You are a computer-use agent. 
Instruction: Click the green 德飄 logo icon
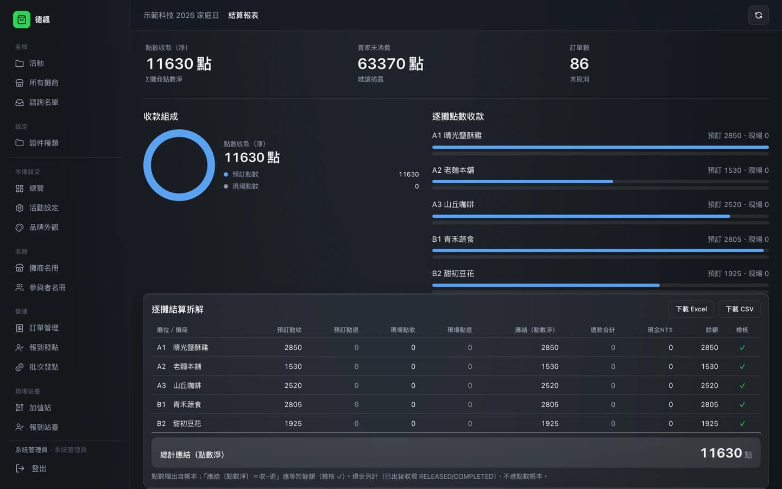coord(22,20)
